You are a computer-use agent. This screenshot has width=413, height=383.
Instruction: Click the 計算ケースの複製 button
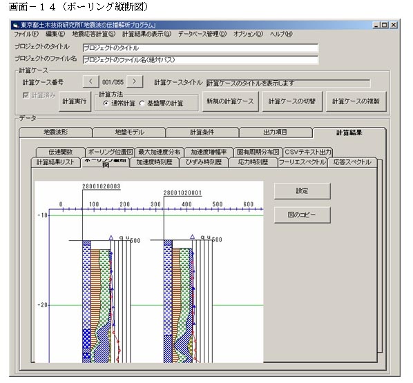pyautogui.click(x=356, y=101)
